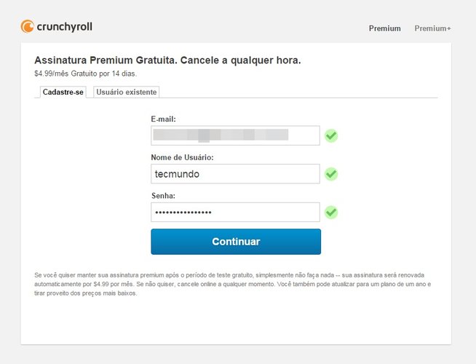Click the green checkmark beside the e-mail field
This screenshot has height=364, width=476.
click(x=331, y=135)
